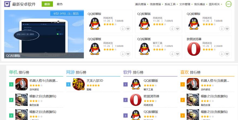Open the 通讯增强 category link
This screenshot has height=120, width=238.
[x=140, y=4]
